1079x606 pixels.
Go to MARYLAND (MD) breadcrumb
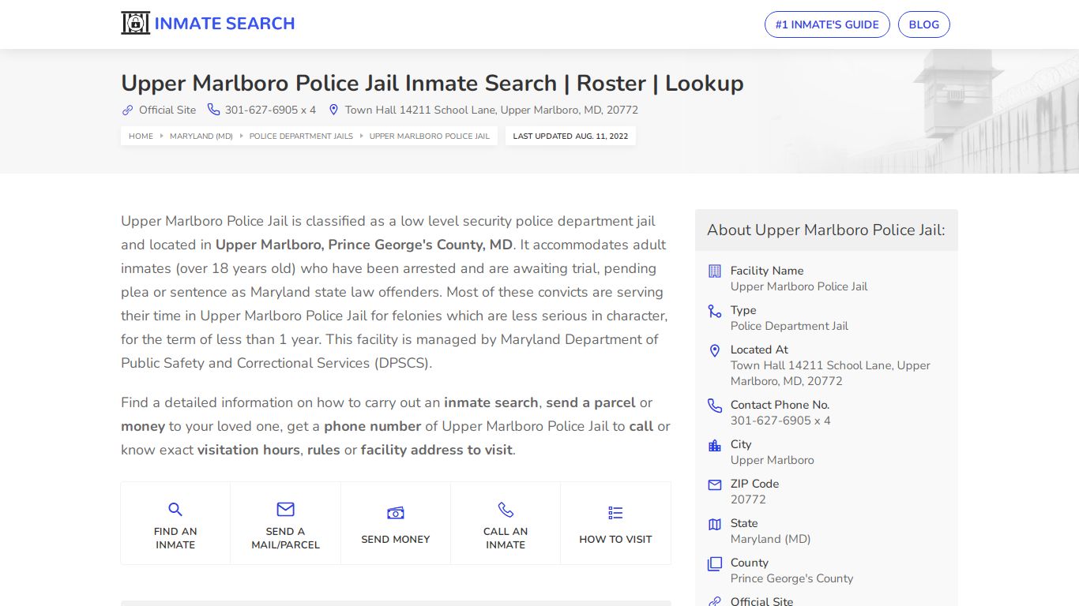pos(201,137)
